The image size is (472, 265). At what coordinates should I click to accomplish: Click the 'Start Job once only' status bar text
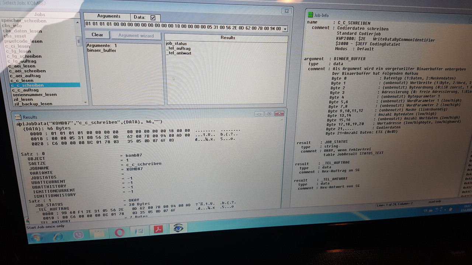click(45, 226)
